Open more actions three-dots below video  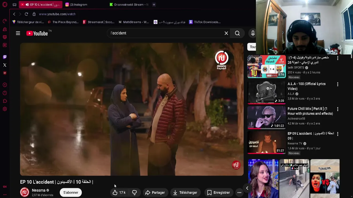[239, 193]
